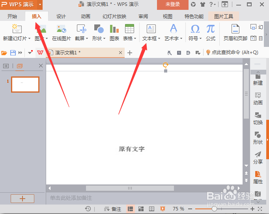Click the WPS home W icon

click(x=40, y=53)
